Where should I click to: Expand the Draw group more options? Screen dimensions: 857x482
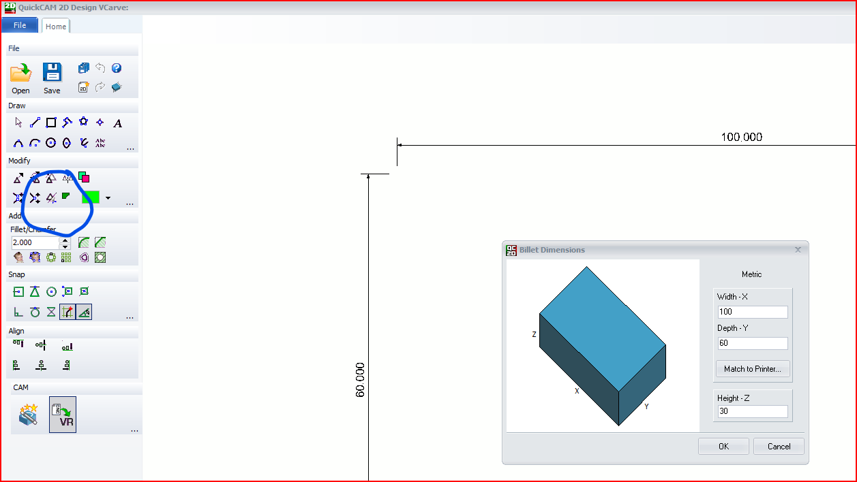coord(130,147)
